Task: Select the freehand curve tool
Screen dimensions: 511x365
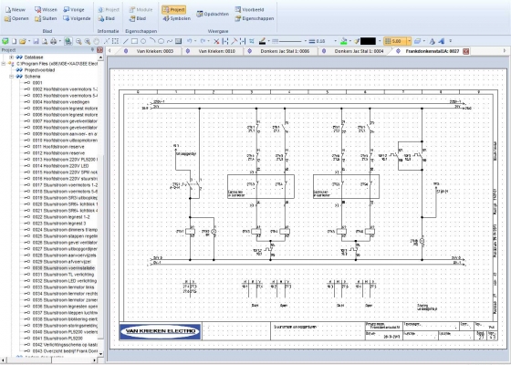Action: tap(170, 41)
